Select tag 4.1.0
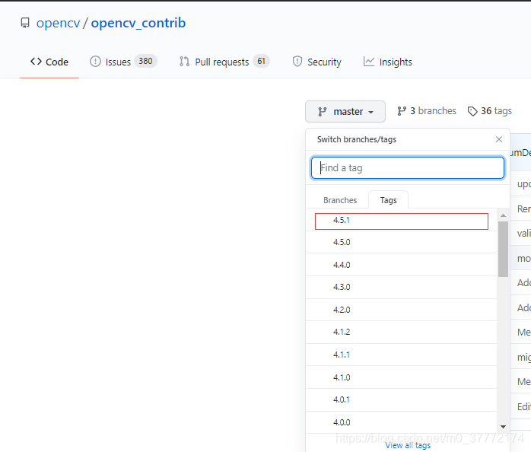531x452 pixels. click(402, 377)
